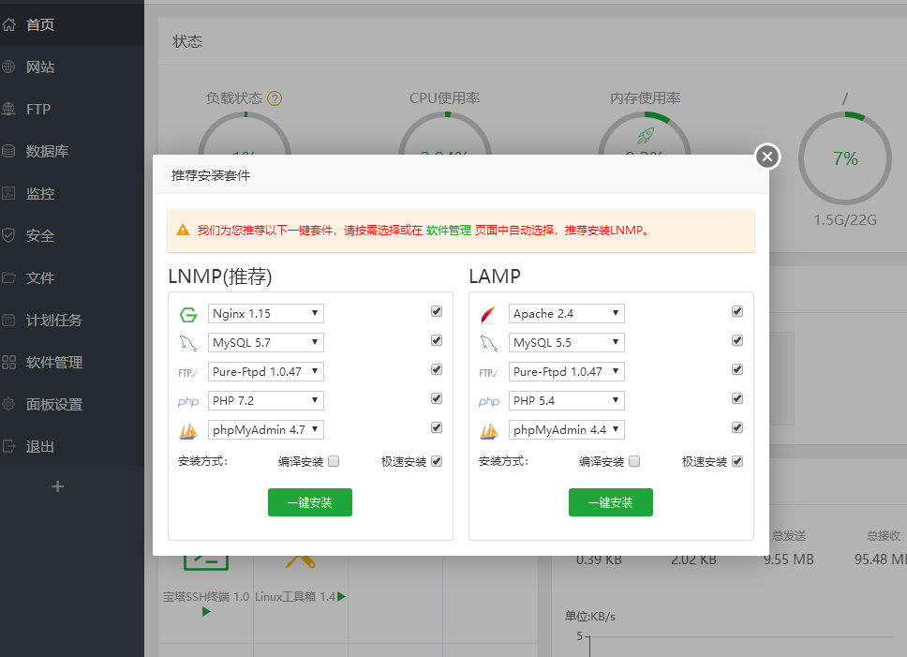
Task: Uncheck LNMP MySQL 5.7 checkbox
Action: [437, 340]
